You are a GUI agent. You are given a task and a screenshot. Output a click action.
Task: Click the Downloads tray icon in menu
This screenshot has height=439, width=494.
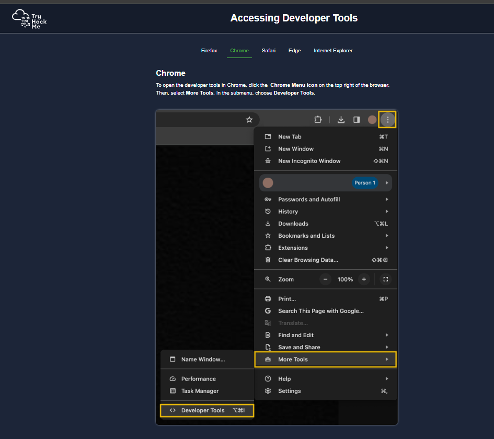[x=268, y=224]
